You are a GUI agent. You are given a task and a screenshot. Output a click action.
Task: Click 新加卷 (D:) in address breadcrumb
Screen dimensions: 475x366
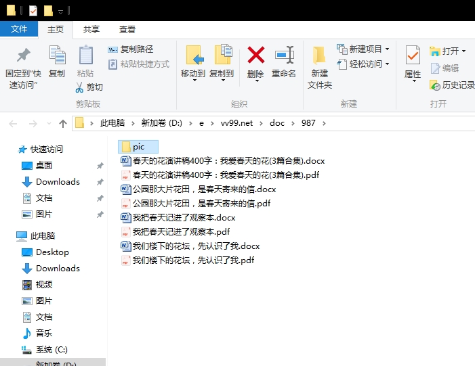[x=161, y=123]
